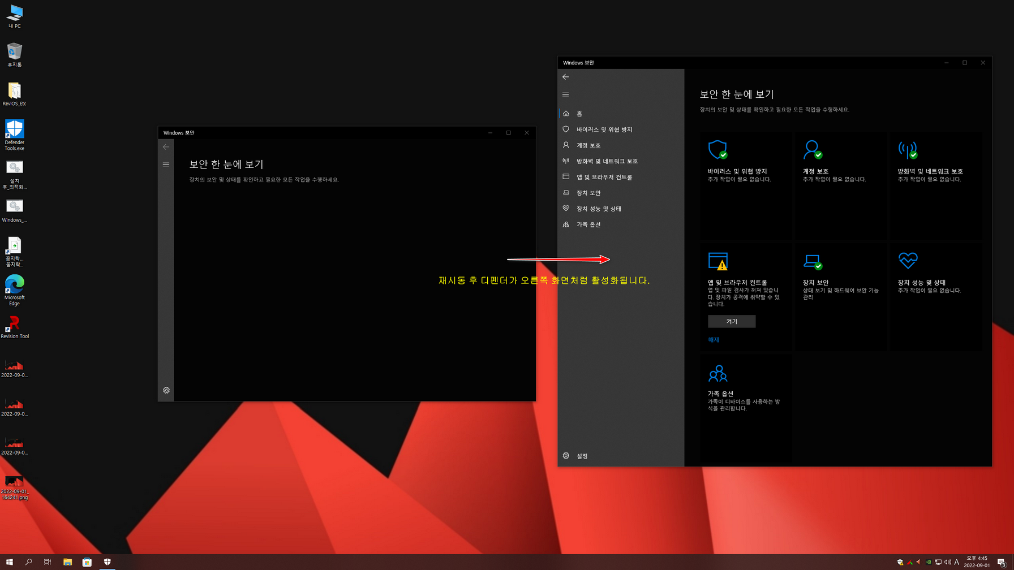
Task: Click back arrow in right Windows 보안 window
Action: click(x=566, y=77)
